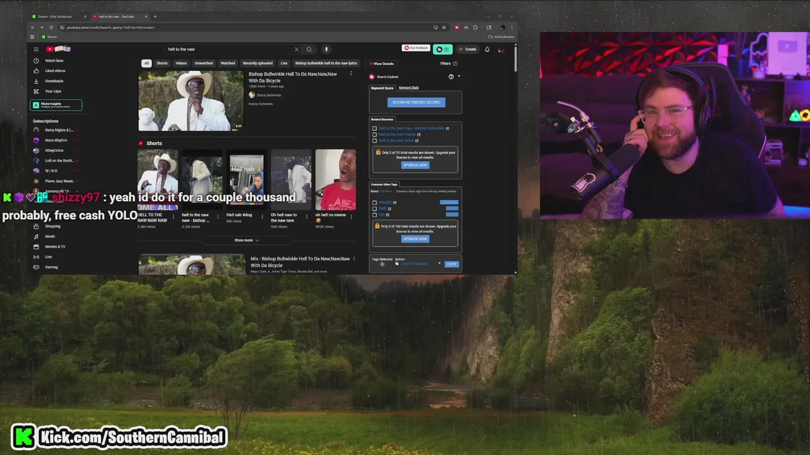Open the YouTube account avatar menu
This screenshot has height=455, width=810.
coord(502,49)
